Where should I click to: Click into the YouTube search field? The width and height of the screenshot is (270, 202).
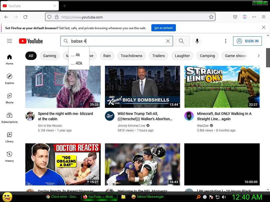click(117, 41)
